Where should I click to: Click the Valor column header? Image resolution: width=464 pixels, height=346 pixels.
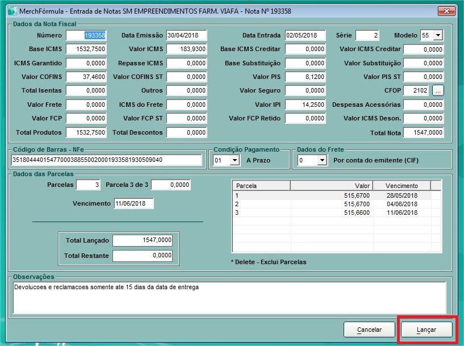tap(331, 186)
